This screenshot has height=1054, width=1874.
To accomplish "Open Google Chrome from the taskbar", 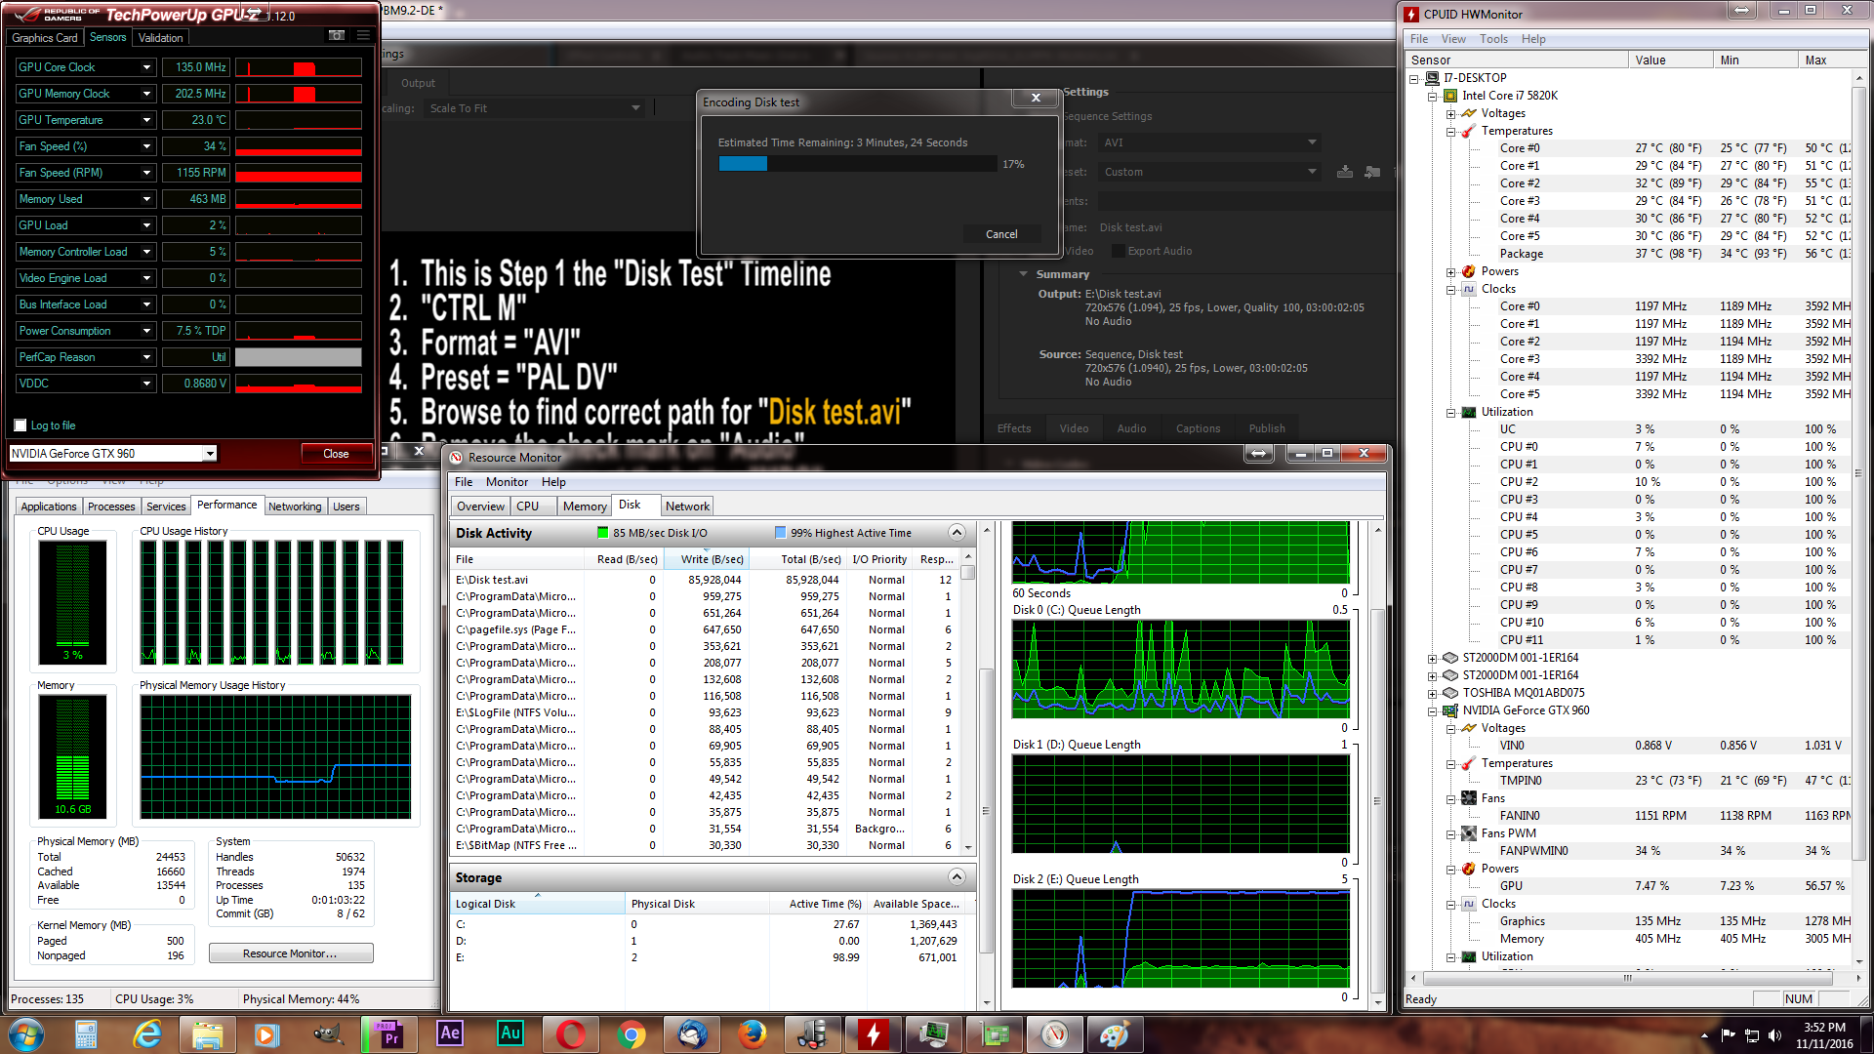I will 631,1034.
